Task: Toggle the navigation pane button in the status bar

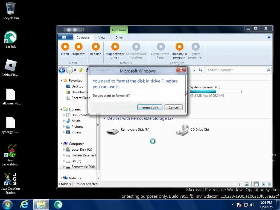Action: 256,184
